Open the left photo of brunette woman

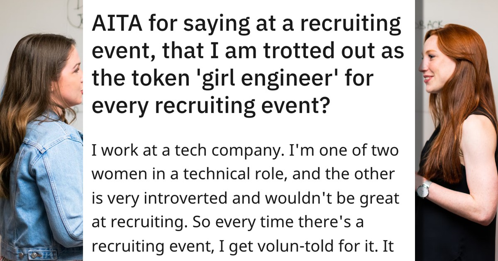pyautogui.click(x=41, y=130)
